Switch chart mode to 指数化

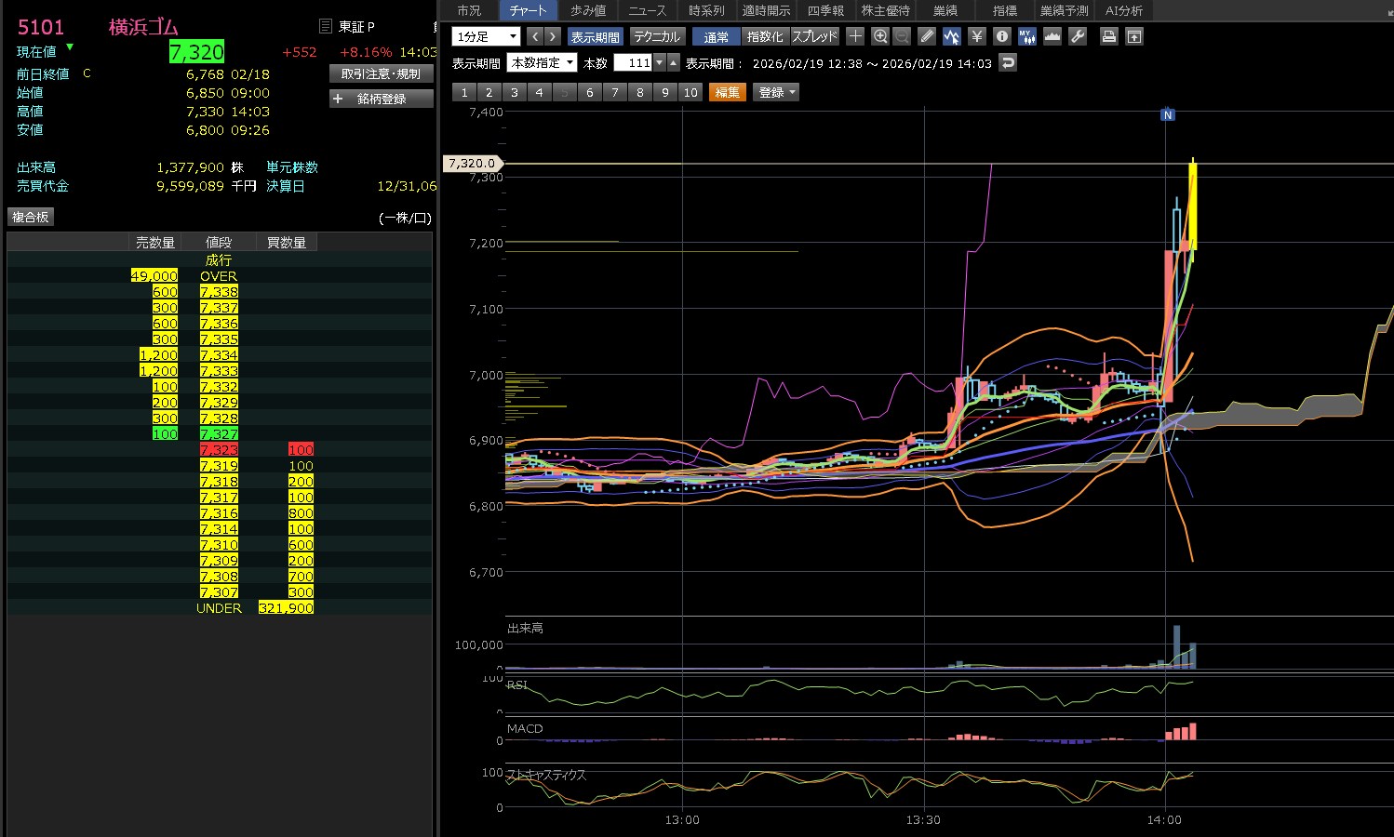pos(765,36)
